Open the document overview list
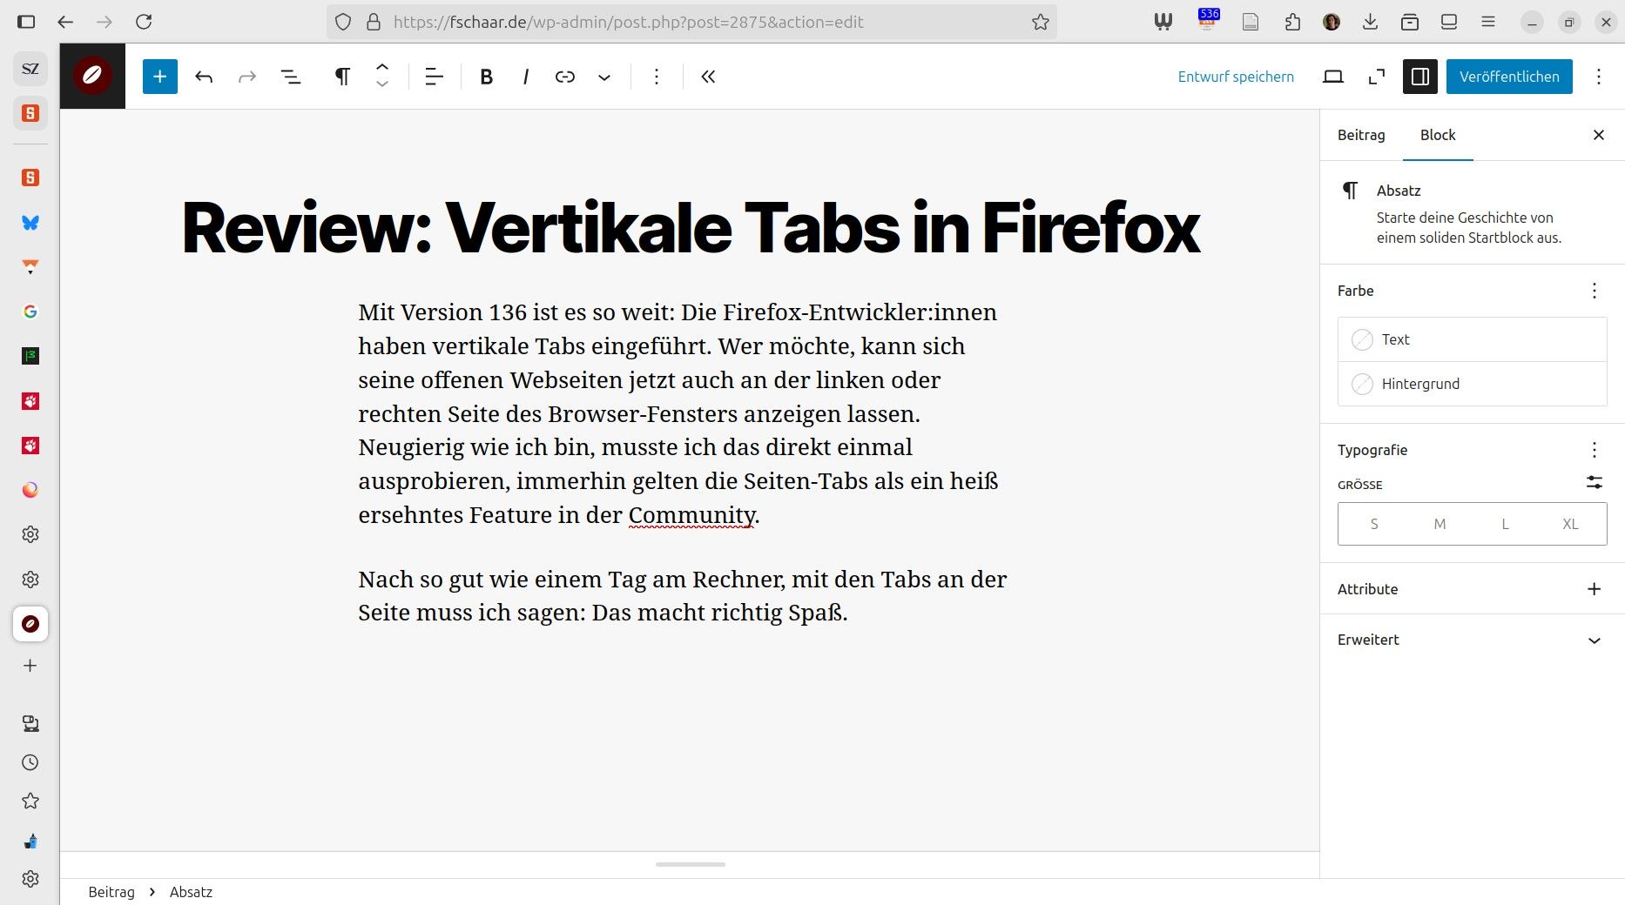1625x905 pixels. (291, 77)
